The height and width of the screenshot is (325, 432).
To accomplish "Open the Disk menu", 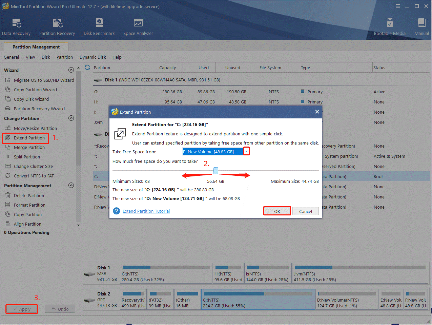I will [x=46, y=57].
